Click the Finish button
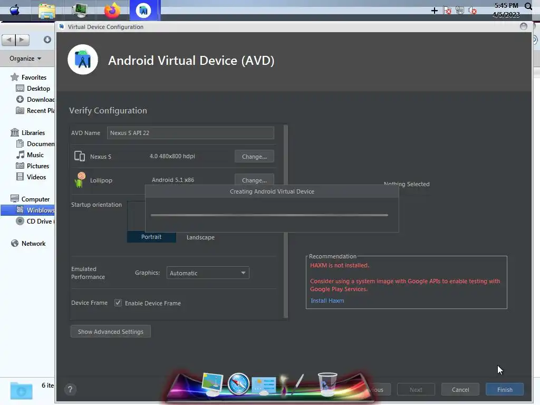This screenshot has height=405, width=540. [505, 390]
